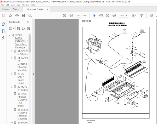Show Page Thumbnails panel
Image resolution: width=157 pixels, height=124 pixels.
[3, 24]
